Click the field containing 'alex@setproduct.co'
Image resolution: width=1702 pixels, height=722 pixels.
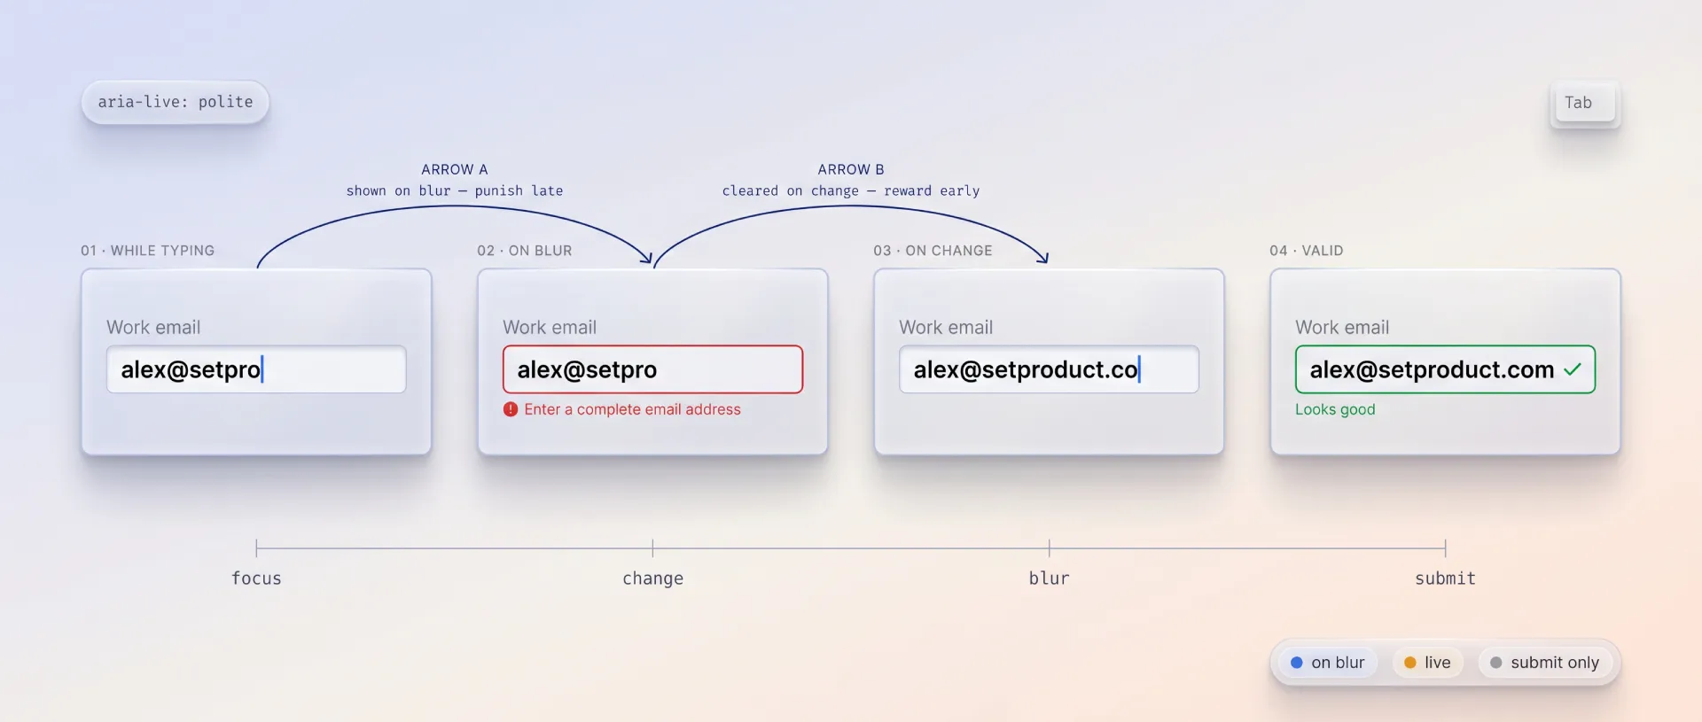pos(1049,369)
